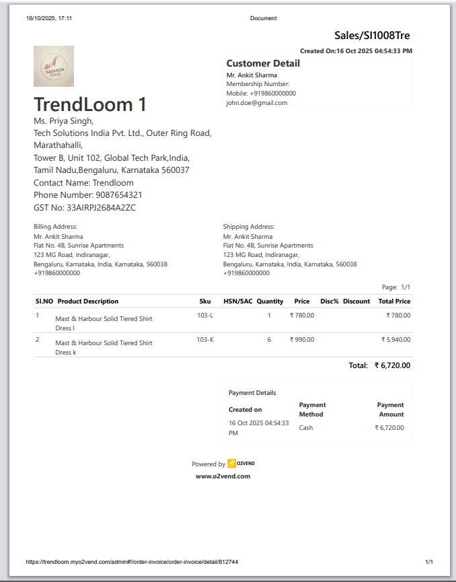Click the invoice URL in the page footer
The image size is (456, 582).
(x=132, y=562)
